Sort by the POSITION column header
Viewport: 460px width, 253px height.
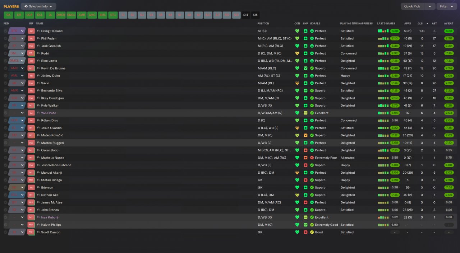(x=263, y=24)
